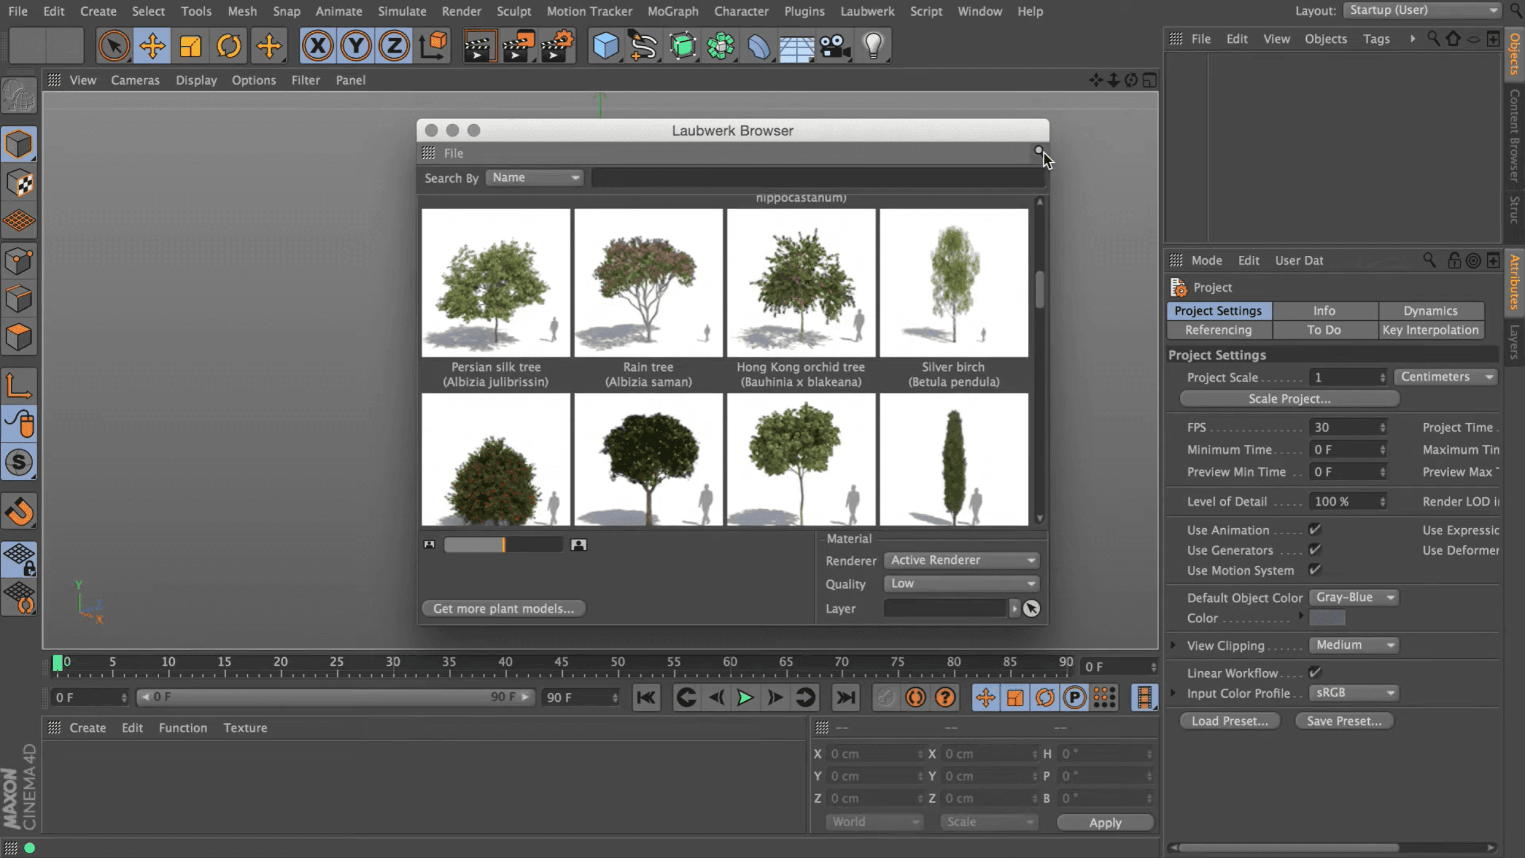Click the Light bulb object icon

click(873, 45)
